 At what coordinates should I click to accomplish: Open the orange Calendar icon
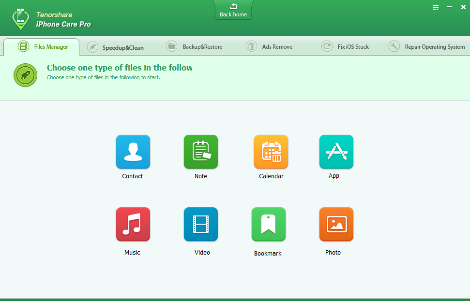[x=271, y=152]
